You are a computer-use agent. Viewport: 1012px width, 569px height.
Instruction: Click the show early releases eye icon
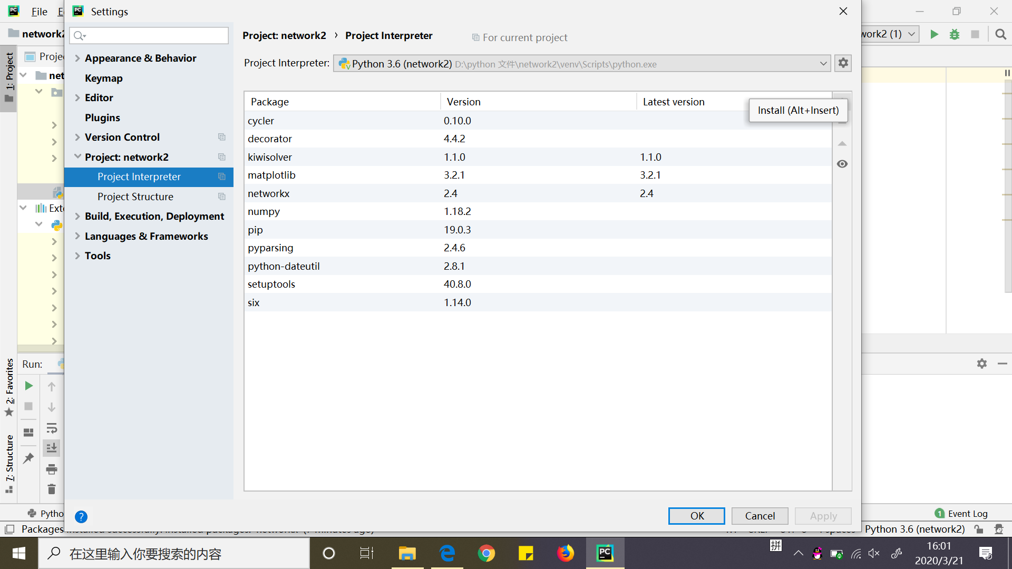click(842, 164)
